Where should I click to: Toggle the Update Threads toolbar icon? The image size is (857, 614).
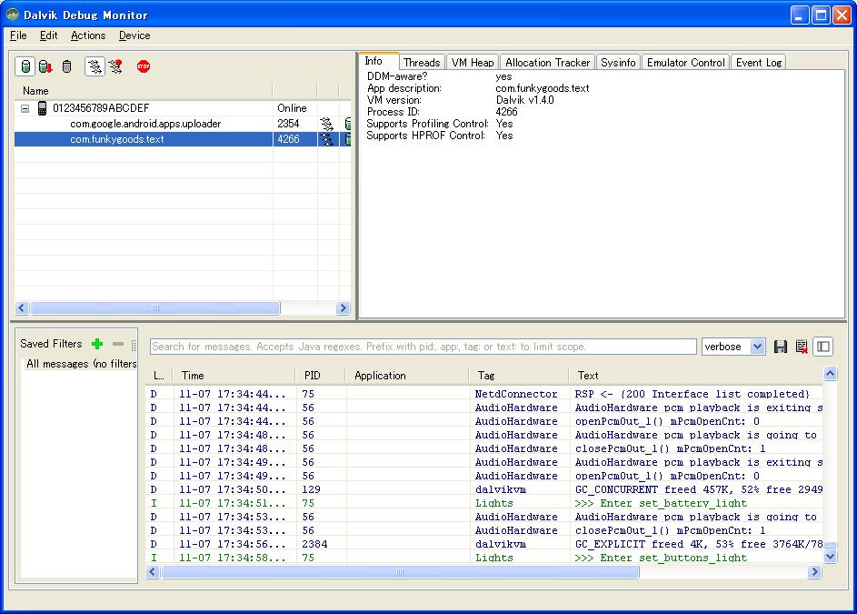pyautogui.click(x=95, y=66)
